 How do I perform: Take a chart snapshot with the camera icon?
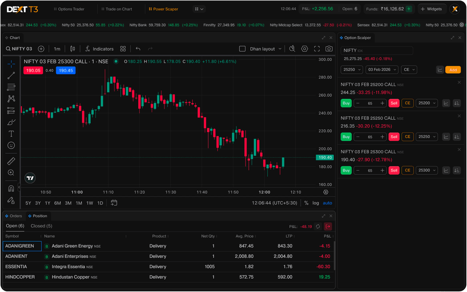click(329, 49)
